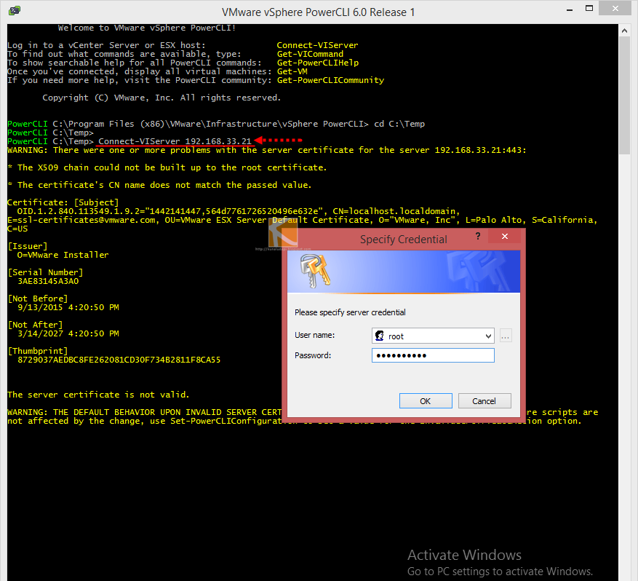The image size is (638, 581).
Task: Click the Get-PowerCLICommunity command text
Action: tap(330, 79)
